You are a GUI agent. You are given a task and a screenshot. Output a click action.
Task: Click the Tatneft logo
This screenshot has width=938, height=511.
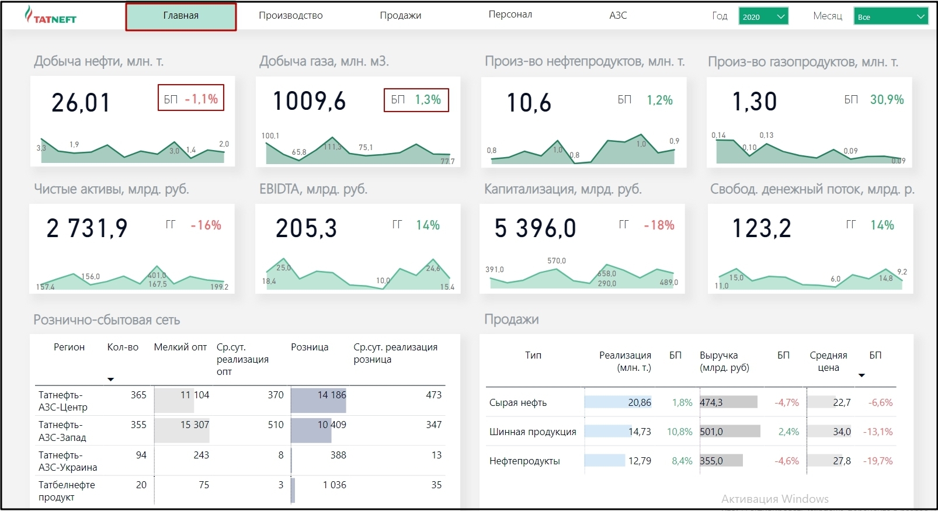(x=50, y=15)
